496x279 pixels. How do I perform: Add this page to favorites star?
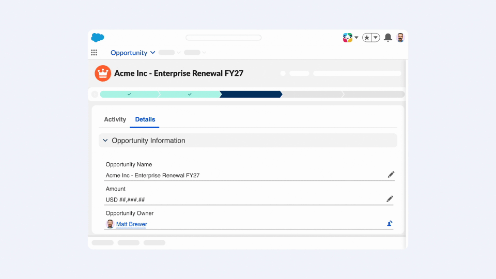[x=367, y=38]
